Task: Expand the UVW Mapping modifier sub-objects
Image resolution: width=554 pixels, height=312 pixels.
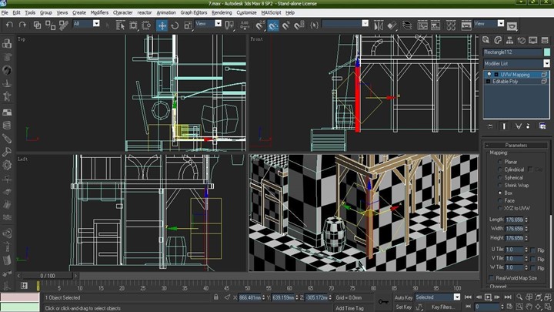Action: click(496, 75)
